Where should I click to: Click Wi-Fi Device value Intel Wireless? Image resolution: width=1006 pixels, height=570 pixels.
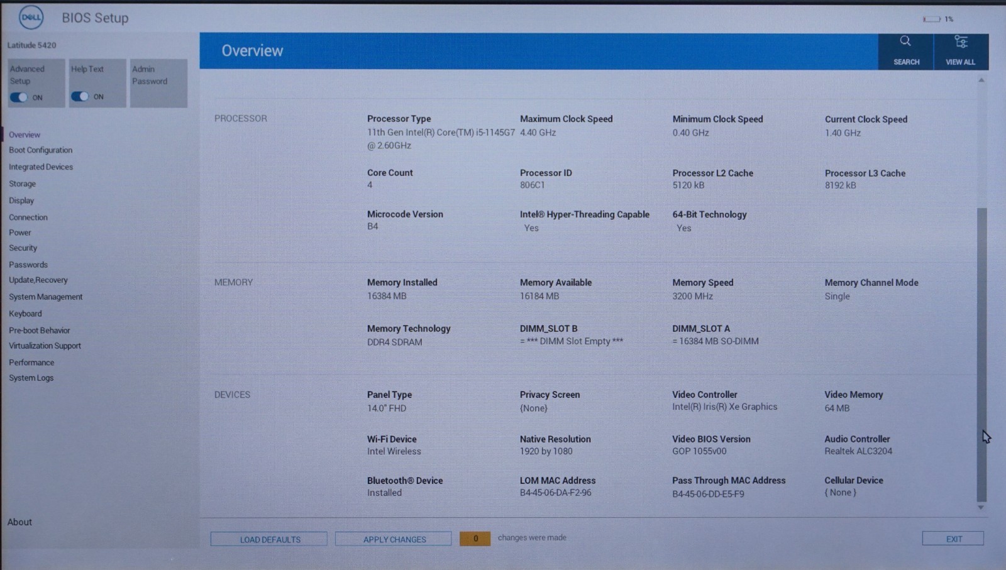(x=394, y=451)
